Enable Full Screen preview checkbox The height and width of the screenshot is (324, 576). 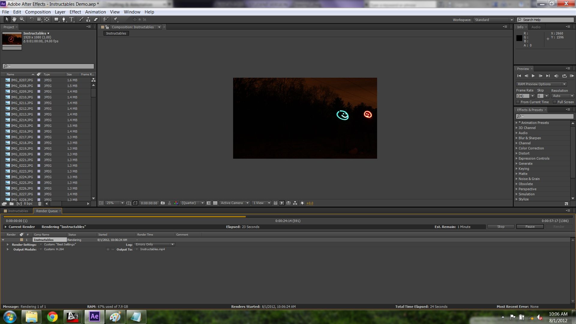point(555,102)
